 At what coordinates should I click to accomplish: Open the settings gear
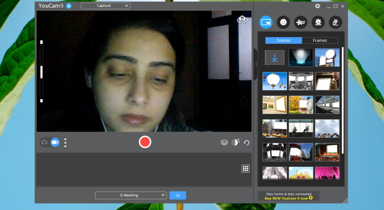click(317, 6)
